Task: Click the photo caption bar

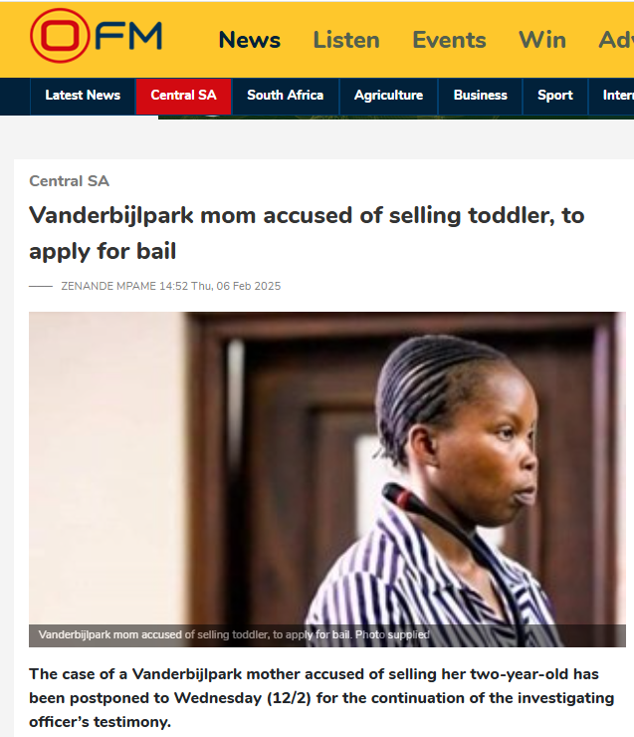Action: coord(327,635)
